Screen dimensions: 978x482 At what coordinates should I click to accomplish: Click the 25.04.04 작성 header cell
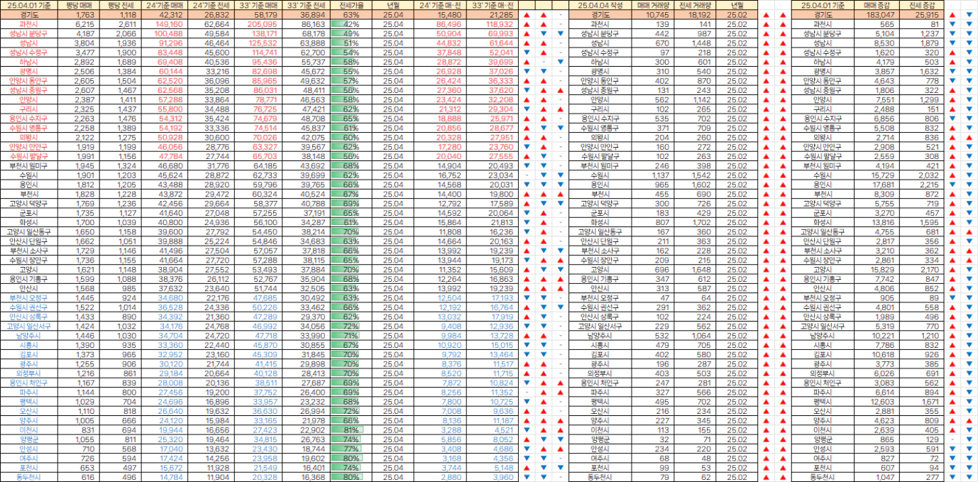click(x=600, y=5)
